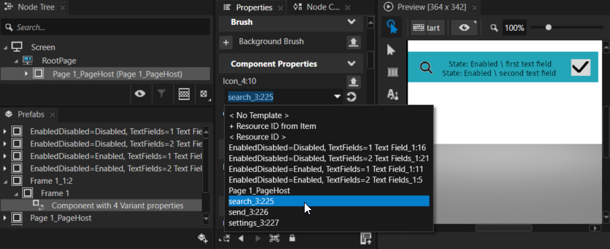Click the Prefabs list scroll down arrow
Screen dimensions: 610x249
pos(206,219)
